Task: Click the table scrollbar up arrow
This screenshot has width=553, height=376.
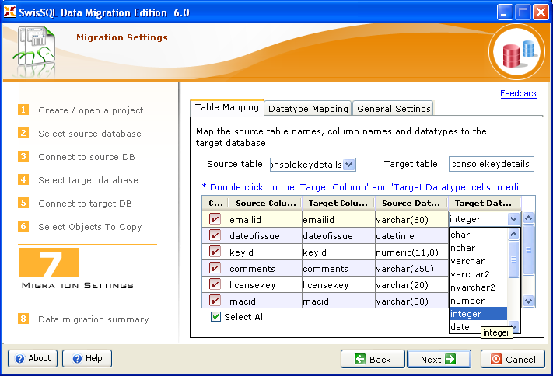Action: tap(528, 218)
